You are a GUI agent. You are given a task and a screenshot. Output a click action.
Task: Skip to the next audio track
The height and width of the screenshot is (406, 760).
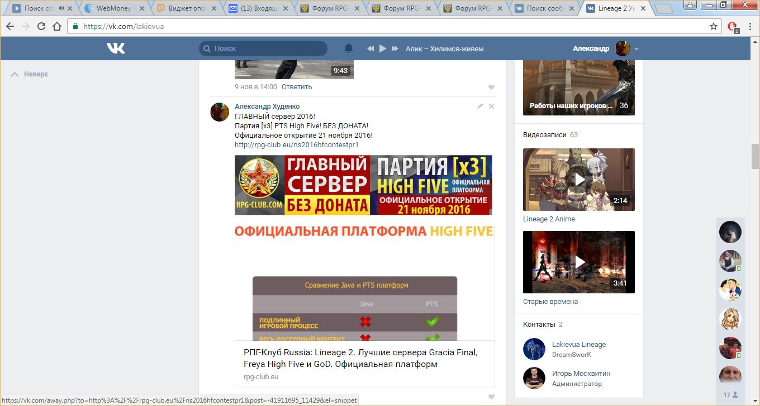click(395, 49)
